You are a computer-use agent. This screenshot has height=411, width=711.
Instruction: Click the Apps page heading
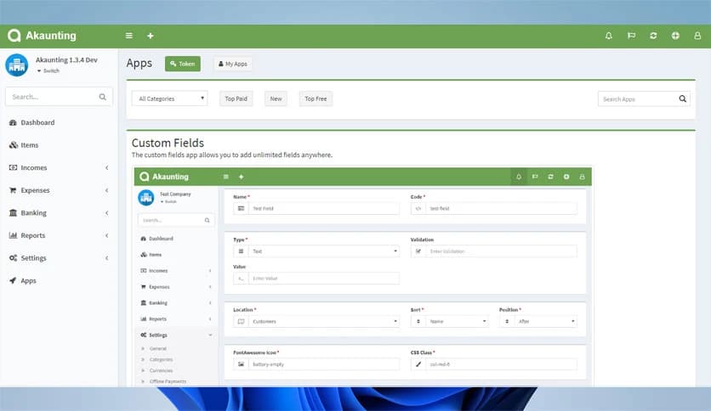[139, 64]
